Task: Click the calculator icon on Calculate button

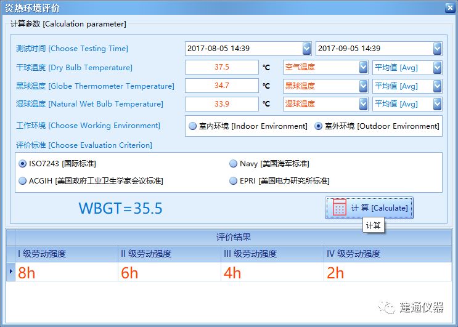Action: click(339, 208)
